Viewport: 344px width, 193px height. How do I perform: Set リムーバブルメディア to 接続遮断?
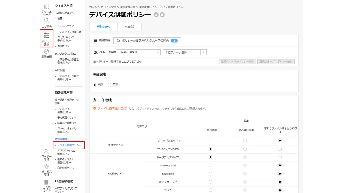[210, 140]
